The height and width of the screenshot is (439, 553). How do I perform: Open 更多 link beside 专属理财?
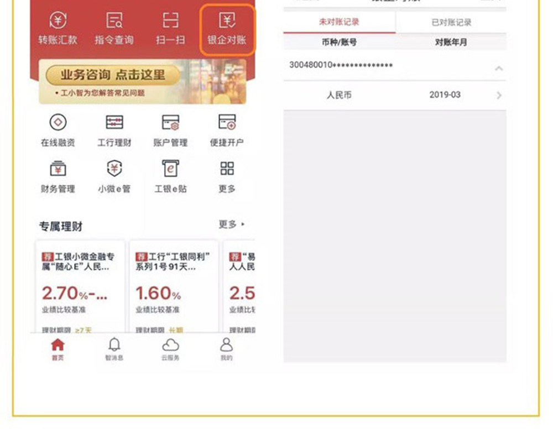(232, 224)
